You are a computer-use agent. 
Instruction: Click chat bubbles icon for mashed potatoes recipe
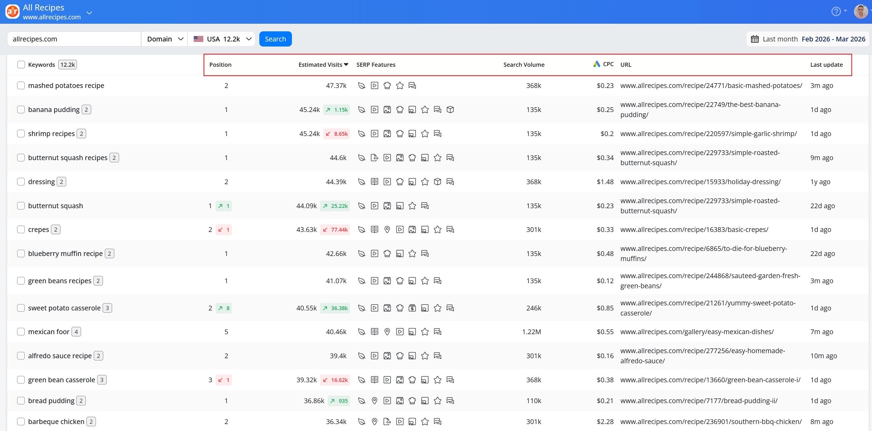[412, 85]
